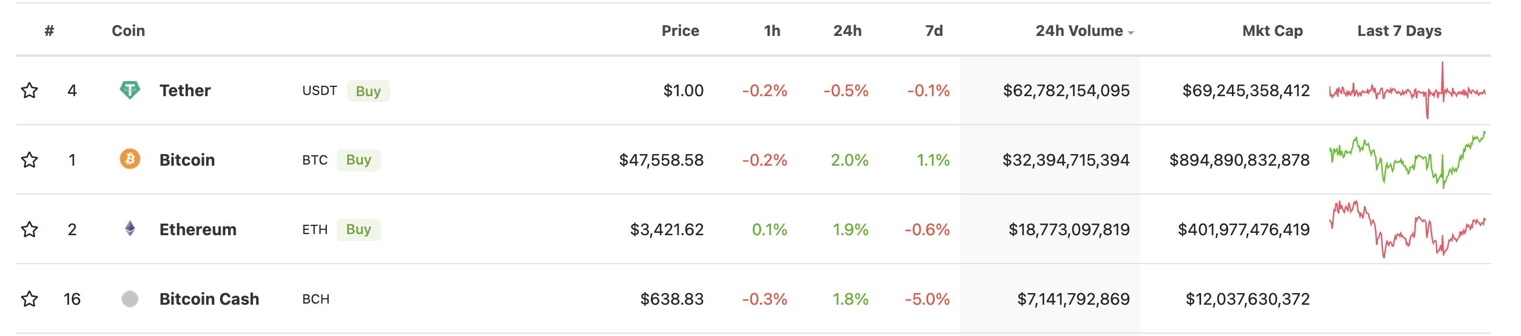Image resolution: width=1521 pixels, height=336 pixels.
Task: Star Ethereum as a favorite
Action: (30, 229)
